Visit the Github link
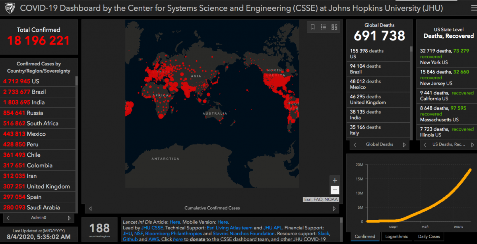 coord(130,240)
